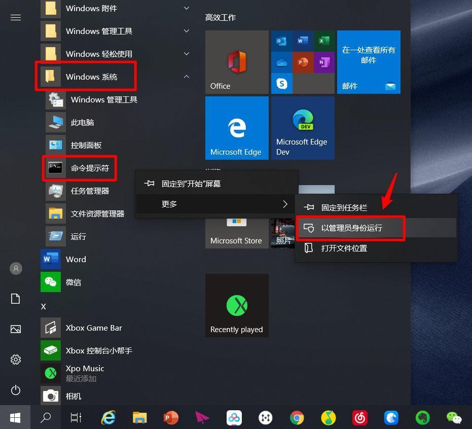Collapse Windows 系统 folder chevron
The image size is (472, 429).
[187, 77]
